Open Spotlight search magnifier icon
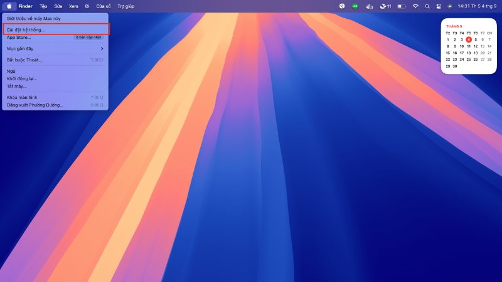The image size is (502, 282). [427, 6]
